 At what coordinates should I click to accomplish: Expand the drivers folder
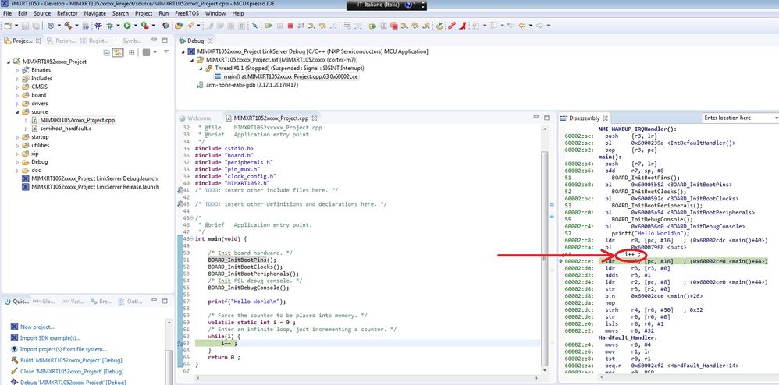[x=16, y=104]
